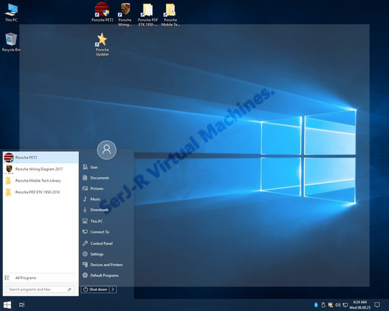Open Music from start menu

click(x=91, y=199)
